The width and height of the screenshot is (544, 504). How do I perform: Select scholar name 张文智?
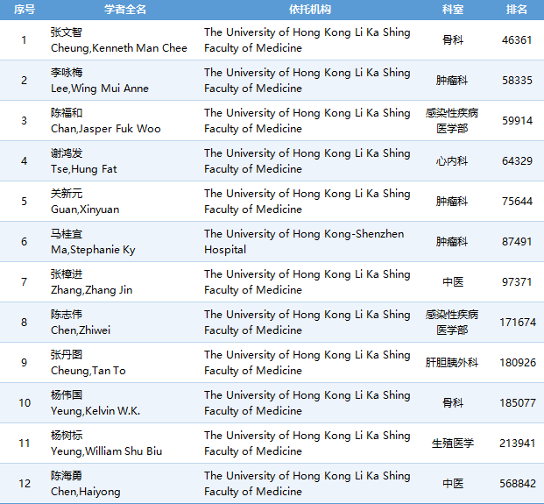[x=67, y=32]
